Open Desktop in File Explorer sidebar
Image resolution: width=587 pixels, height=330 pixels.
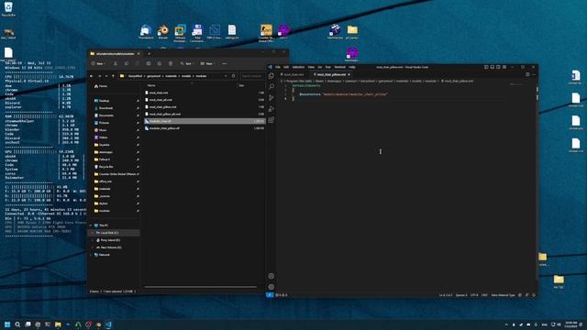[102, 101]
